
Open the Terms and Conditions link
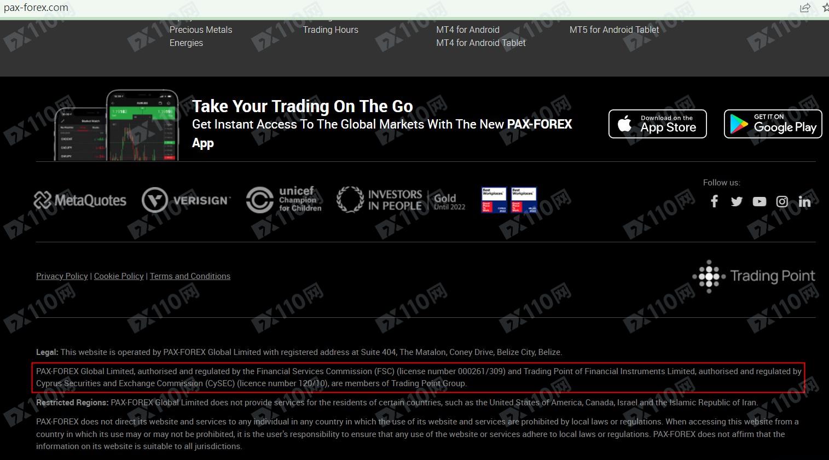click(x=190, y=276)
